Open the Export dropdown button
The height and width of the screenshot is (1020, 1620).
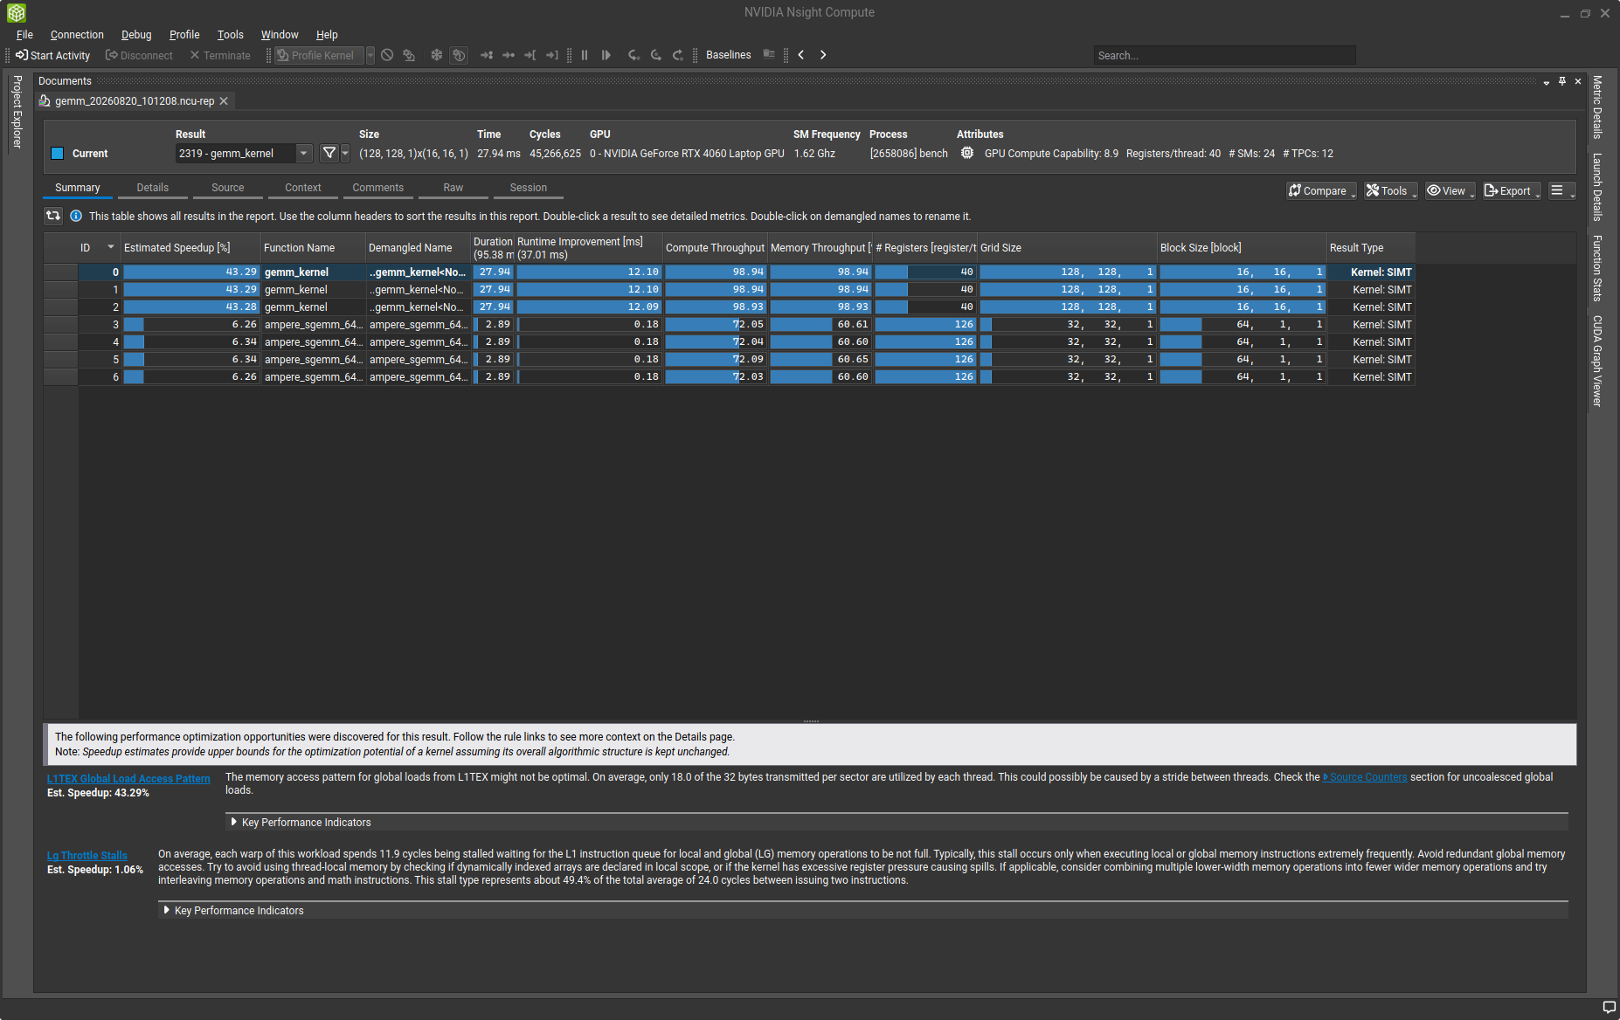1512,190
